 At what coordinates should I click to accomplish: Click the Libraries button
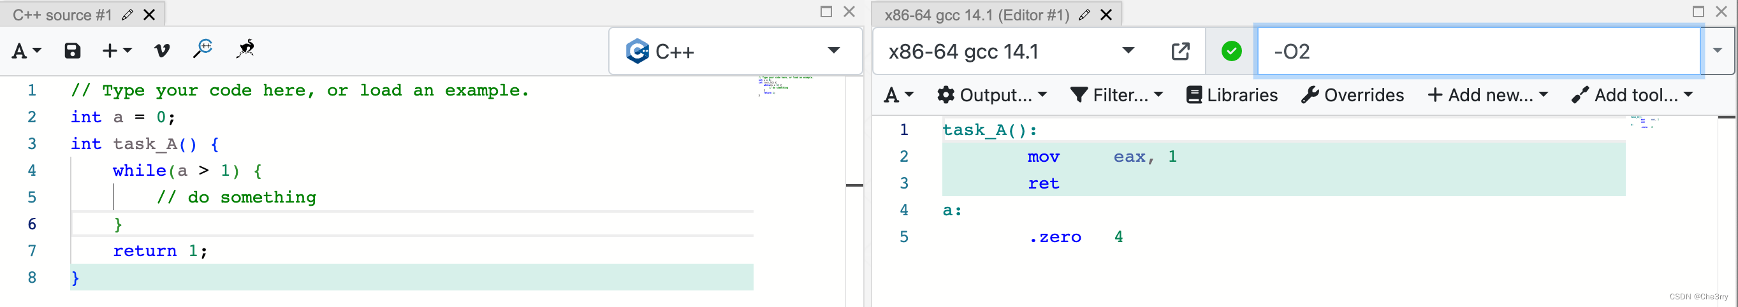(1232, 95)
